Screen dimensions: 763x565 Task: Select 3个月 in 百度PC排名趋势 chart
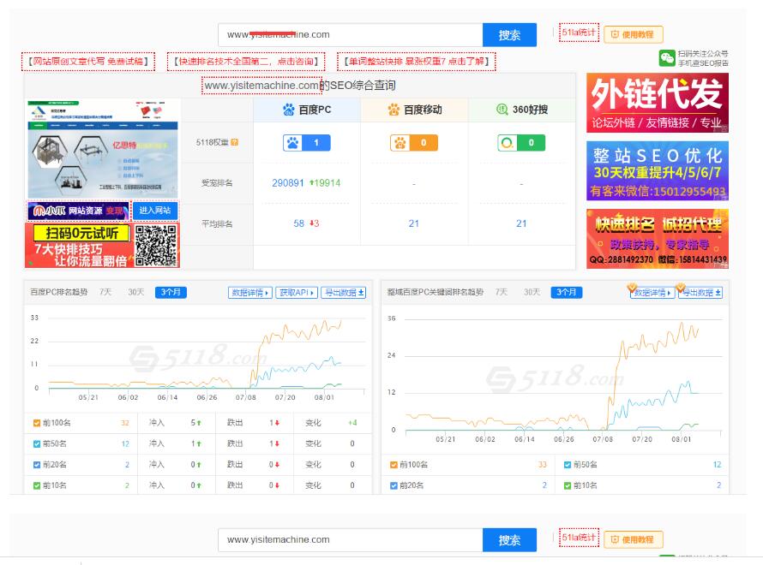tap(171, 292)
